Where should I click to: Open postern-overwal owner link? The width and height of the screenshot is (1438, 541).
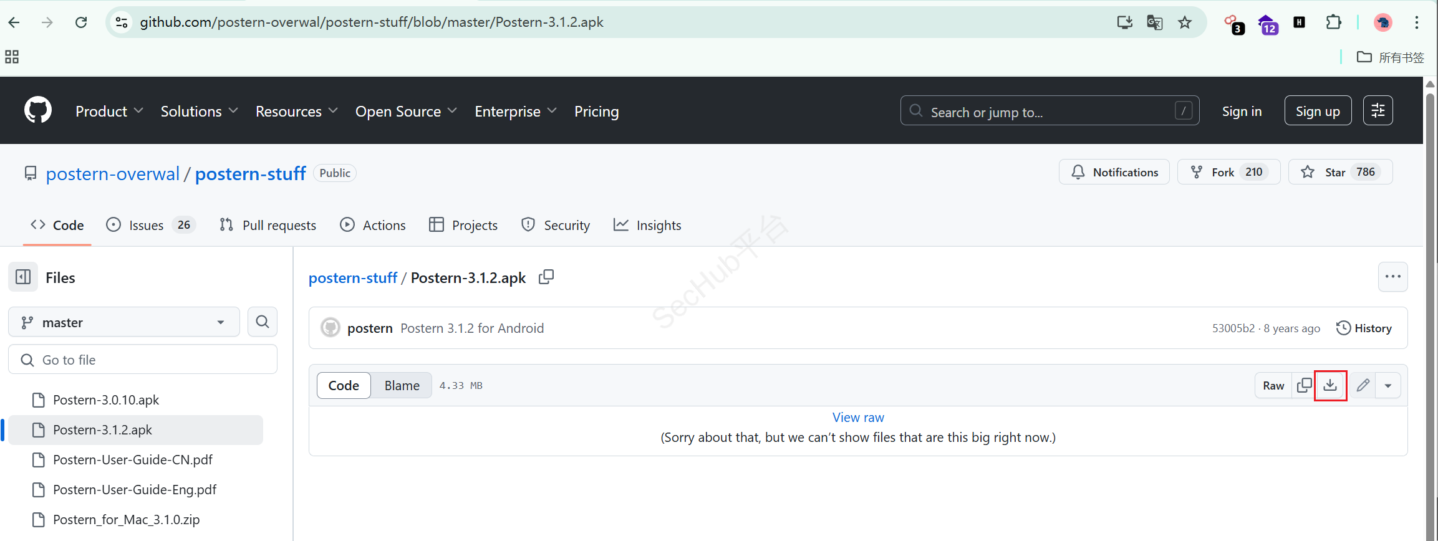point(113,173)
